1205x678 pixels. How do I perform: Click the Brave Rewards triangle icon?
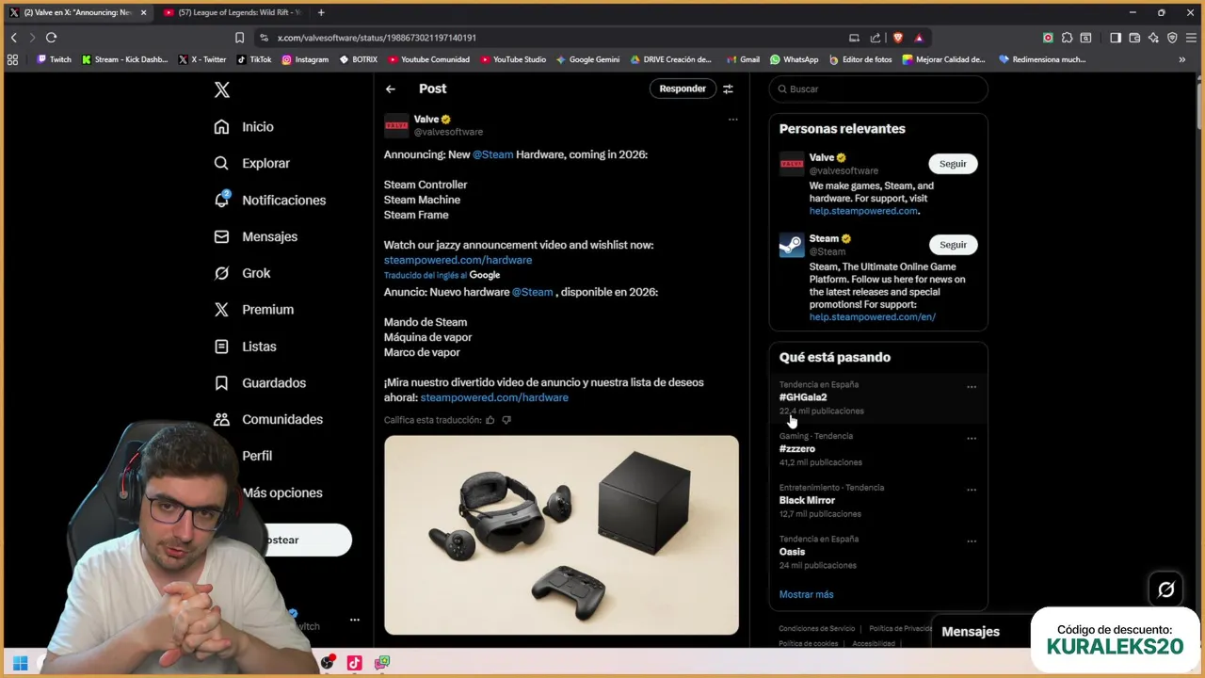919,38
